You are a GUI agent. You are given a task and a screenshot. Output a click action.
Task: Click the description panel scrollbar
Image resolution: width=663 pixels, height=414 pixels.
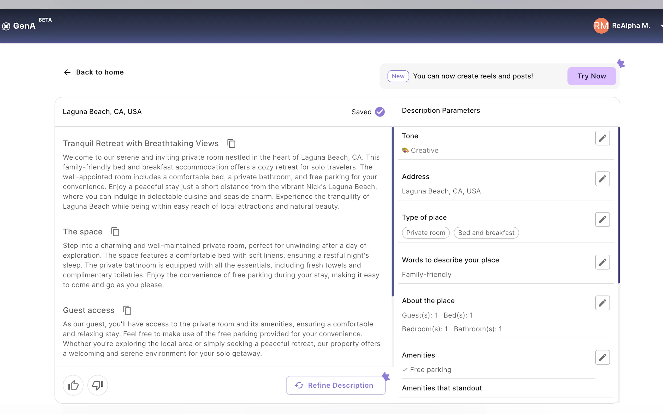point(393,211)
